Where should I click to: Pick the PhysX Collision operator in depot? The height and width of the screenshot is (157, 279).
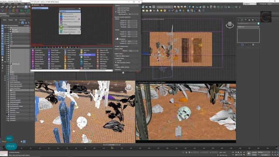[x=54, y=53]
